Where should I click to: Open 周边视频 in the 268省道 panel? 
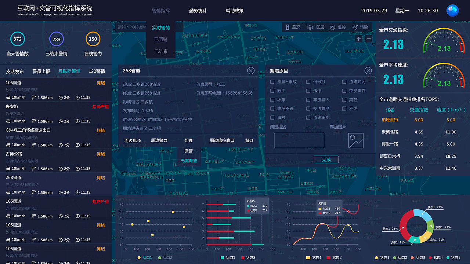[133, 140]
